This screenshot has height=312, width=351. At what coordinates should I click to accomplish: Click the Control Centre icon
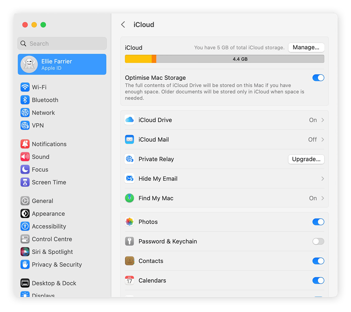pyautogui.click(x=25, y=239)
